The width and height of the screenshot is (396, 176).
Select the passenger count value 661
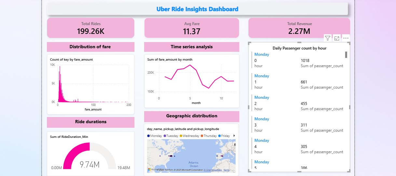tap(304, 82)
